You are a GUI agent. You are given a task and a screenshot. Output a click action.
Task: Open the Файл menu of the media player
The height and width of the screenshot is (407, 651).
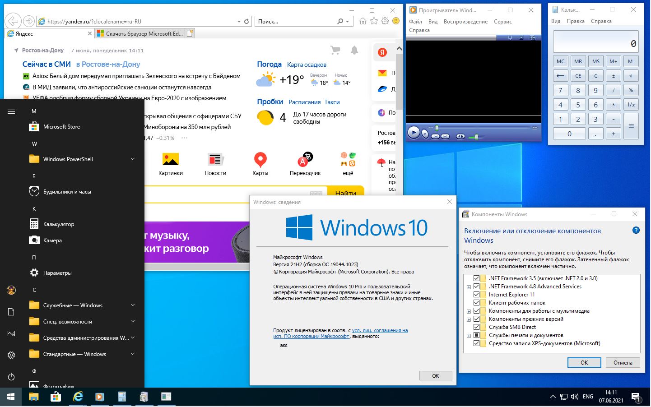(415, 22)
